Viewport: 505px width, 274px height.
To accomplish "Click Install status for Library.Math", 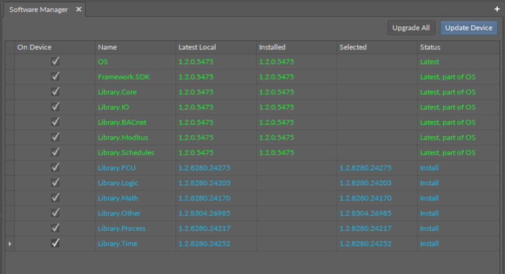I will click(429, 198).
